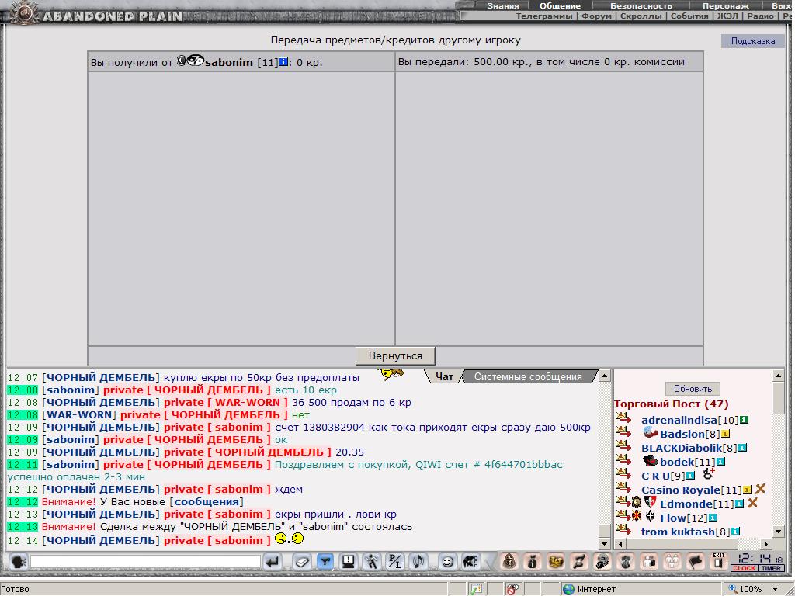The height and width of the screenshot is (596, 795).
Task: Switch display to CLOCK mode
Action: pos(744,568)
